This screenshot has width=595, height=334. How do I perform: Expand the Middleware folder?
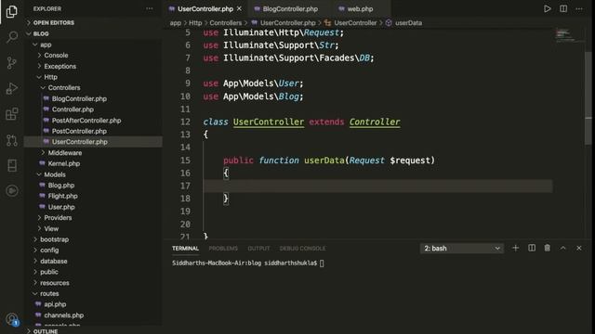(93, 153)
